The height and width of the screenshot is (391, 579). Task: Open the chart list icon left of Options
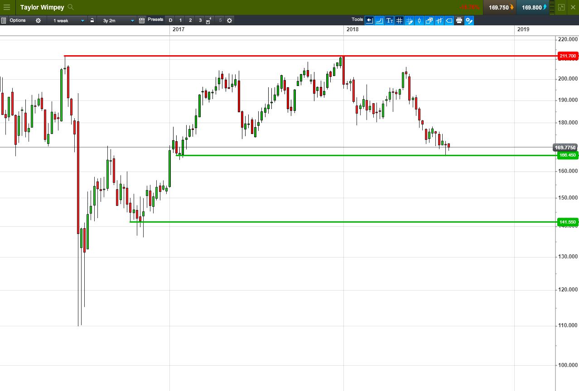click(4, 20)
